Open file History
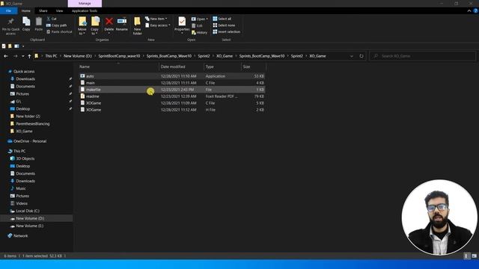 point(199,32)
